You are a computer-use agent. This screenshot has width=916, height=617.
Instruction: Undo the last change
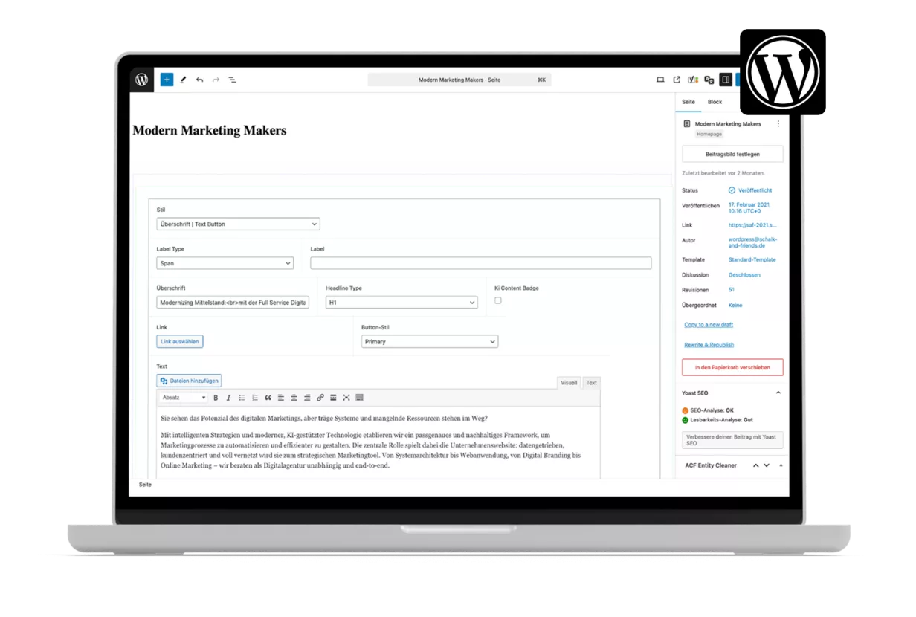[x=199, y=80]
